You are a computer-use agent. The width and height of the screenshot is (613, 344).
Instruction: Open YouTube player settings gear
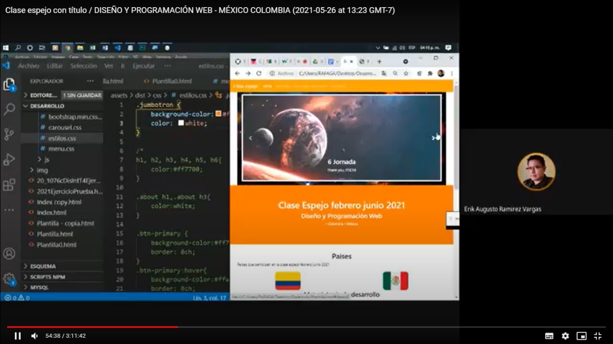point(565,336)
